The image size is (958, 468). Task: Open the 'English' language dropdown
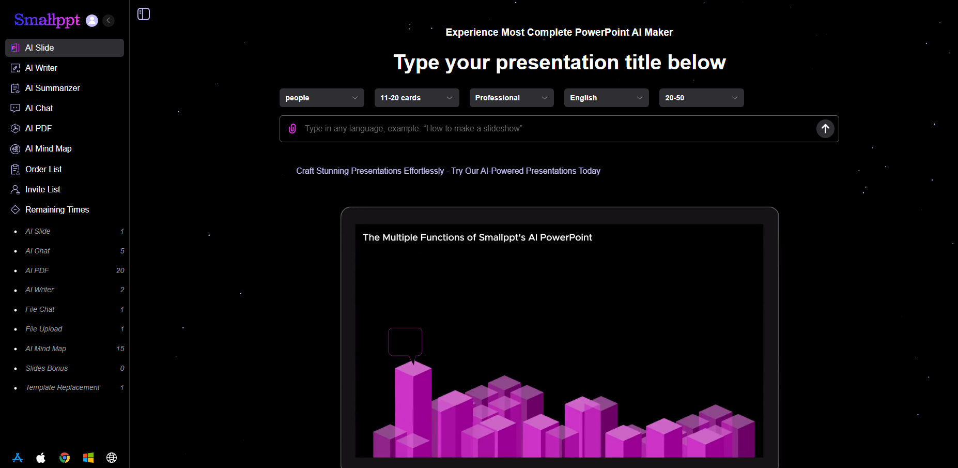point(607,98)
